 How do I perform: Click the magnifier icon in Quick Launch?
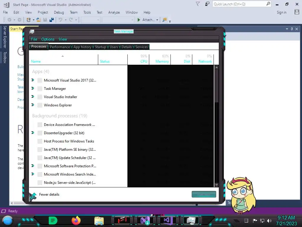(x=268, y=4)
